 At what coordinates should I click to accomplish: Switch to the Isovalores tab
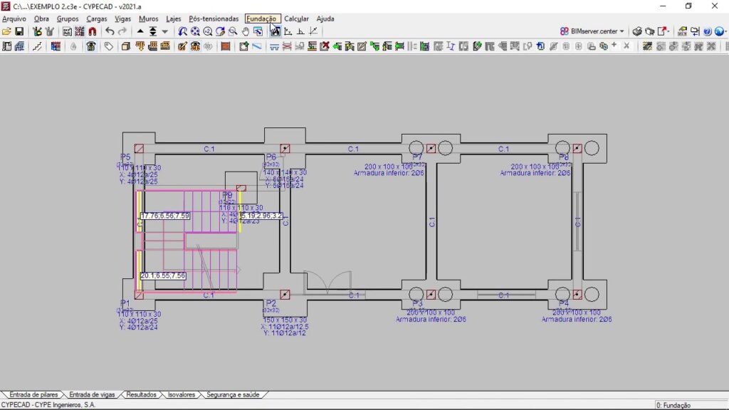(x=181, y=394)
